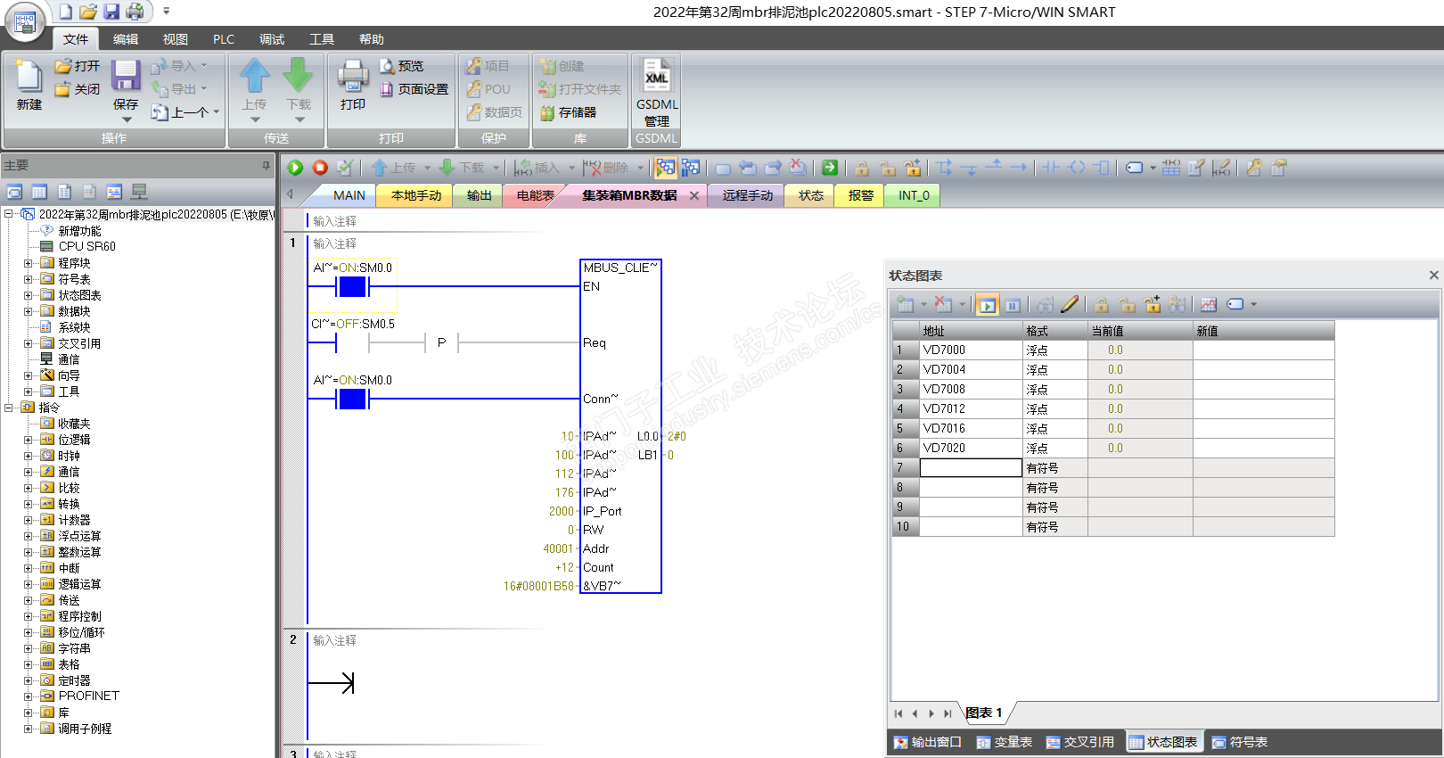Click the GSDML management XML icon
1444x758 pixels.
(657, 92)
